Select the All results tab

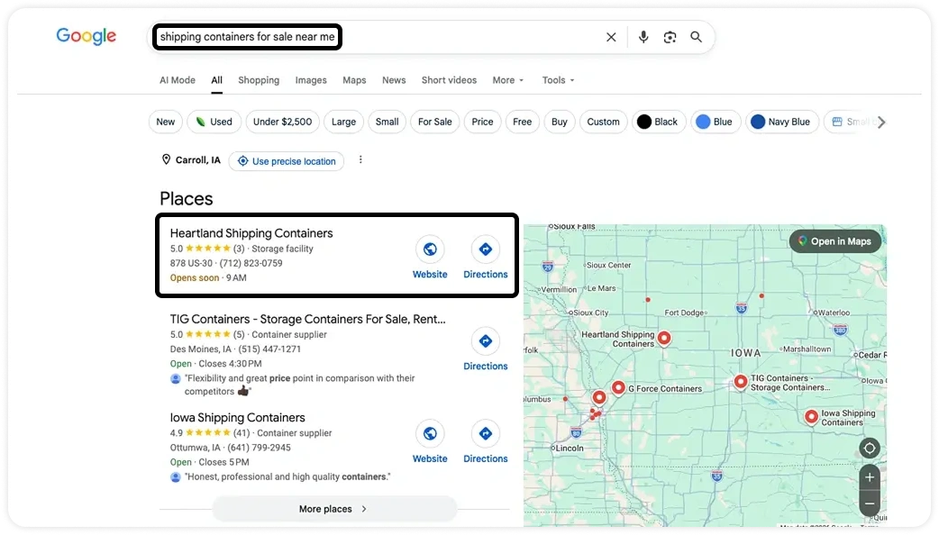(x=217, y=80)
